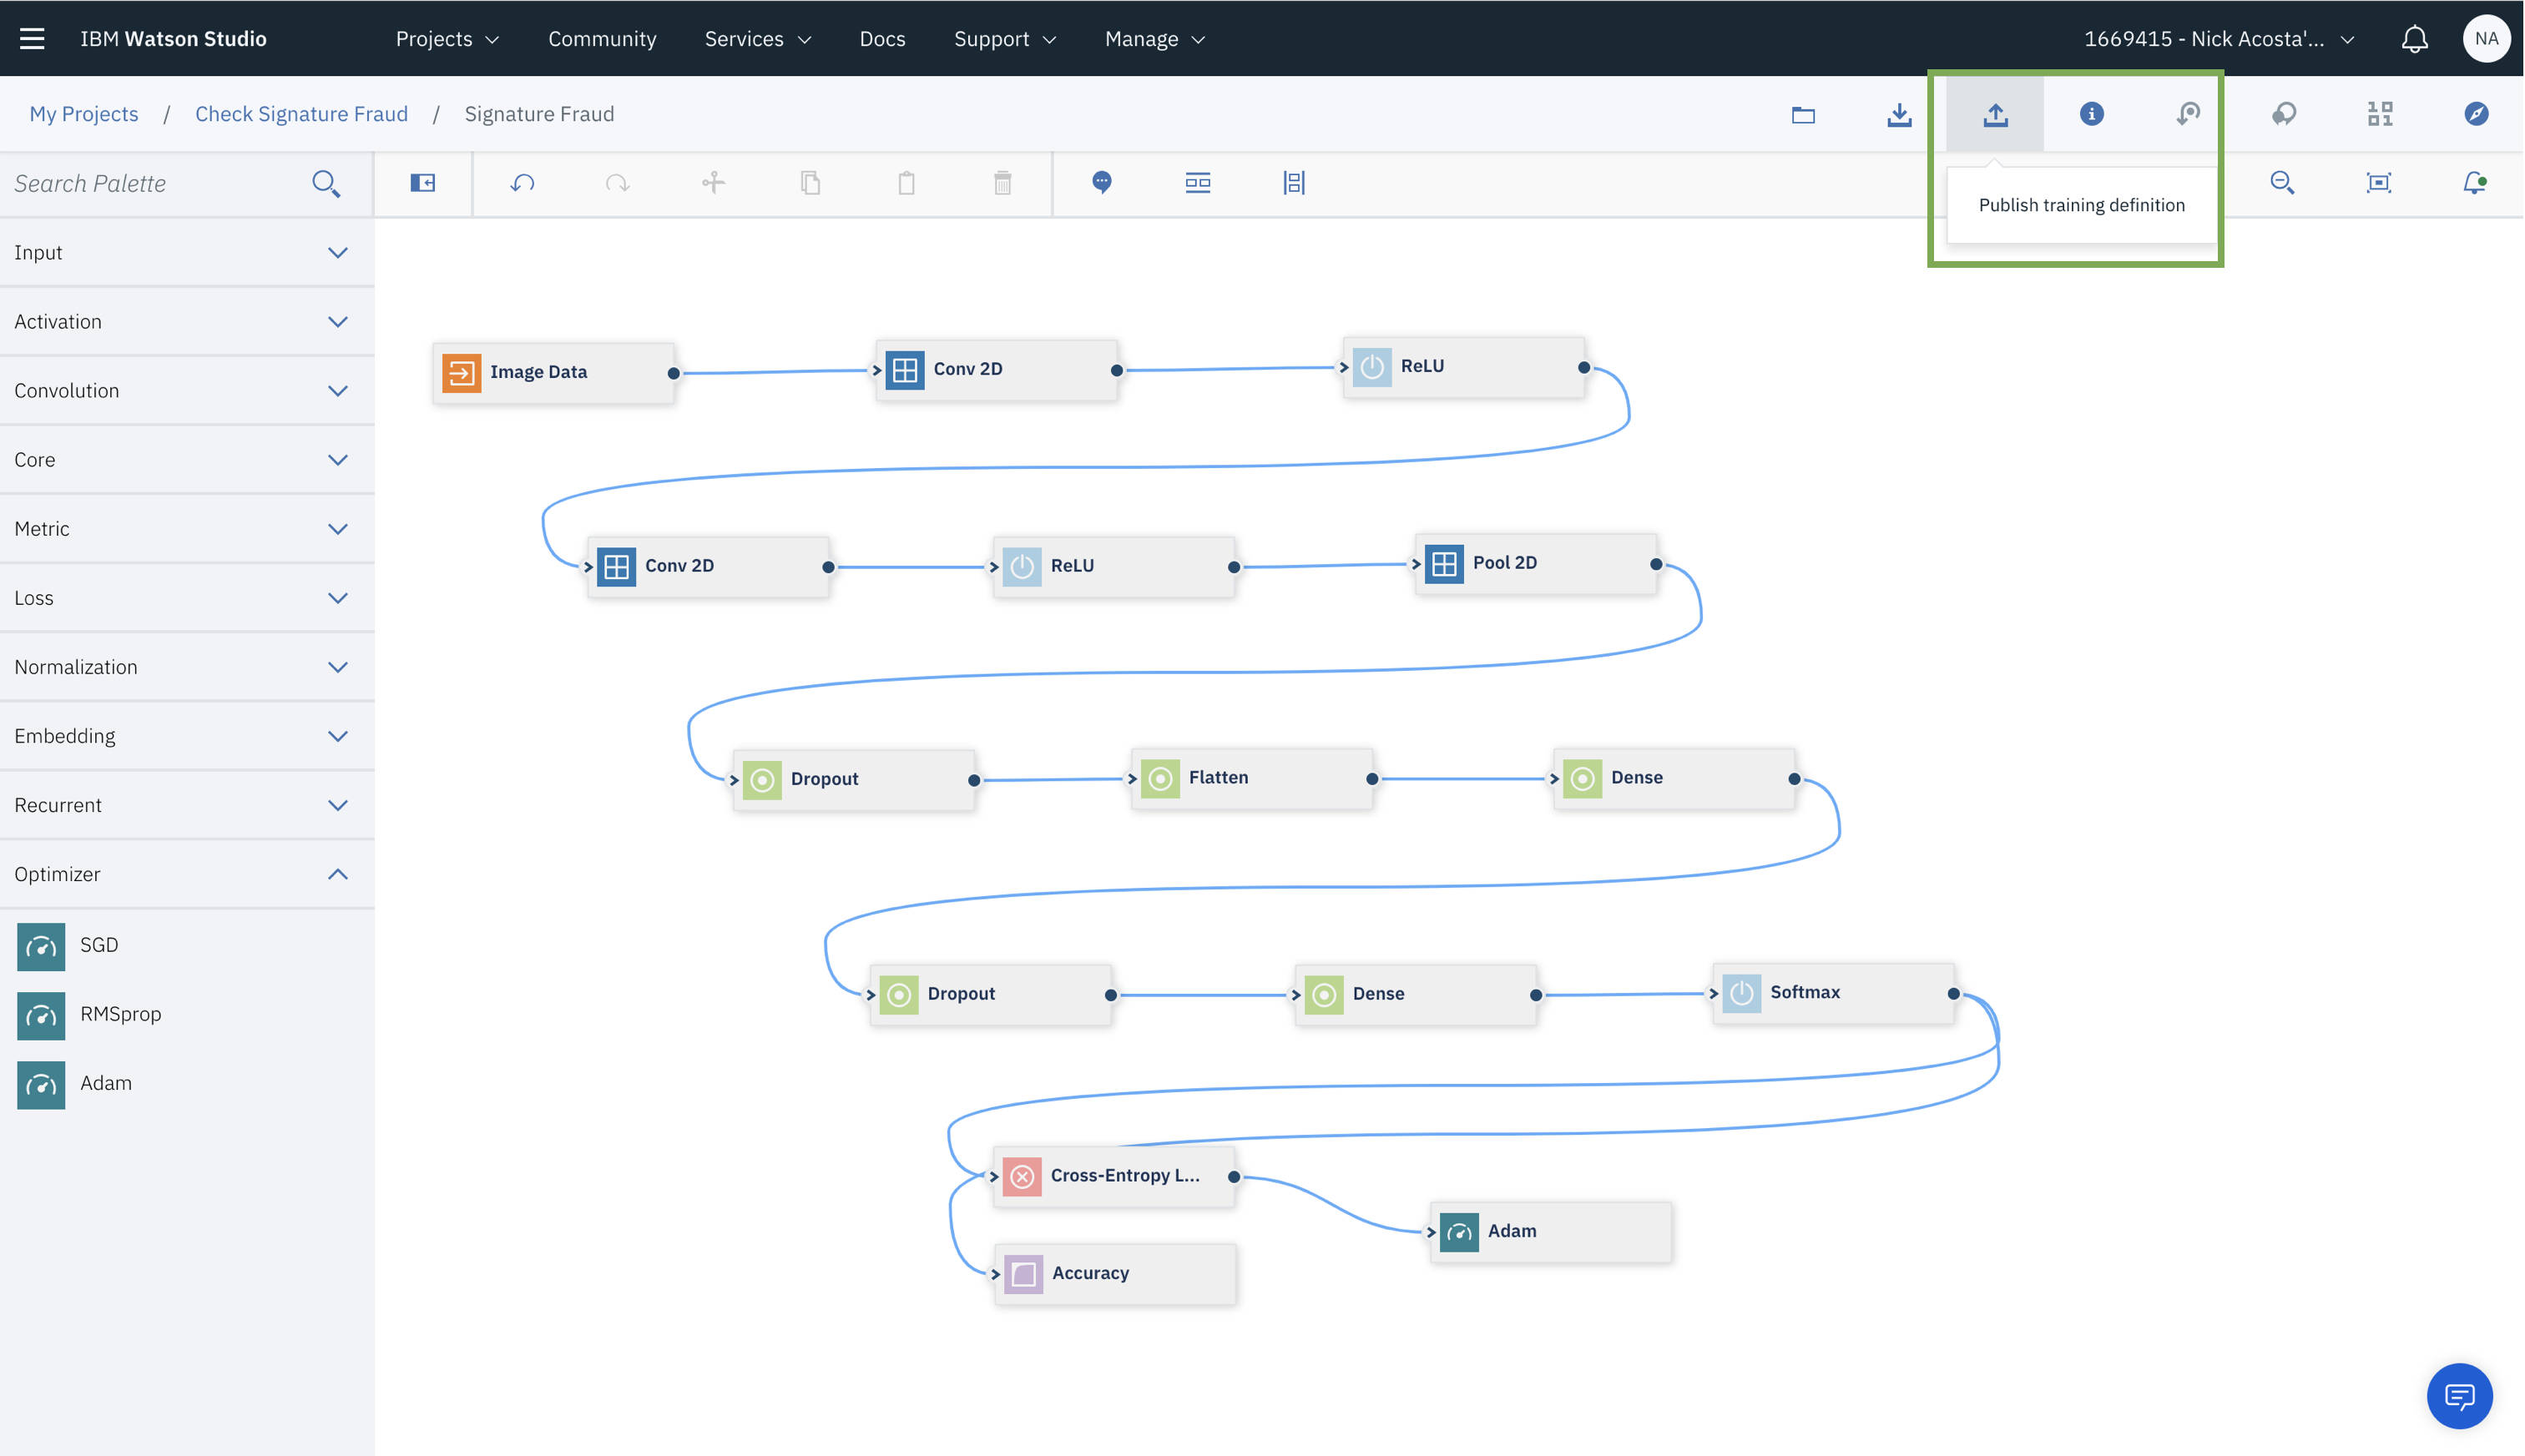Viewport: 2525px width, 1456px height.
Task: Expand the Normalization palette category
Action: (x=187, y=667)
